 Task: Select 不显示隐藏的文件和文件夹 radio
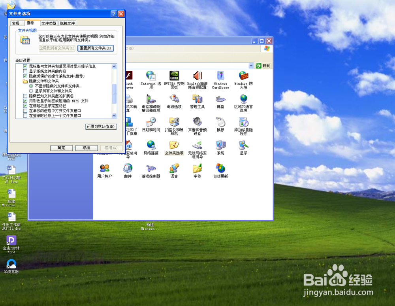(31, 86)
